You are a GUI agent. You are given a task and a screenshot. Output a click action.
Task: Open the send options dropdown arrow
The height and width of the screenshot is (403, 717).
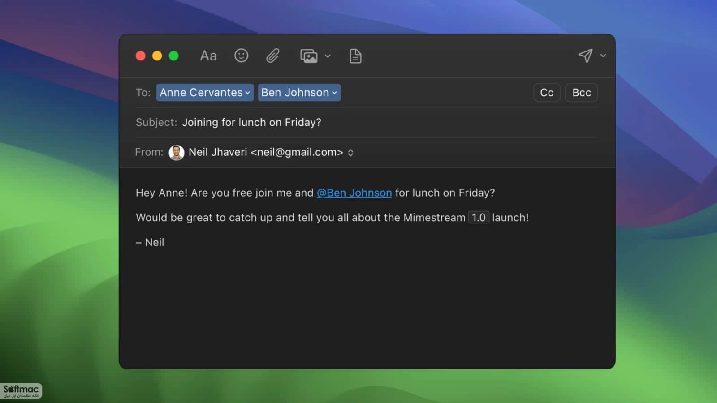603,56
